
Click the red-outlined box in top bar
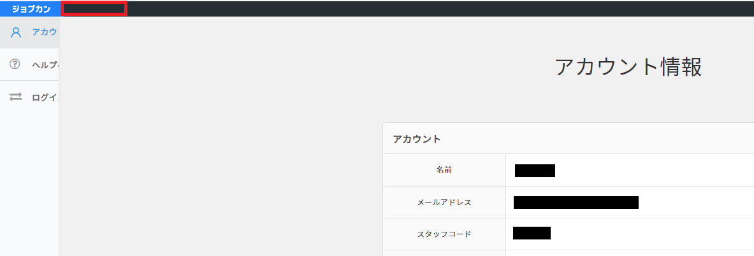click(94, 8)
